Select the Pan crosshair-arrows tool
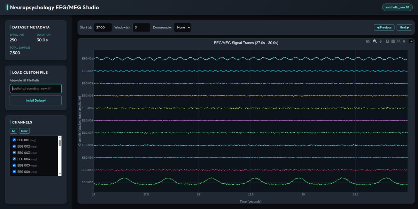This screenshot has height=209, width=418. (x=380, y=41)
